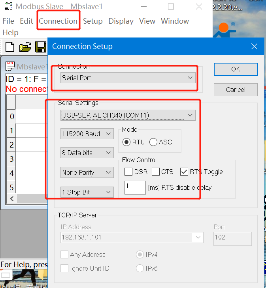Uncheck the RTS Toggle checkbox

[184, 172]
